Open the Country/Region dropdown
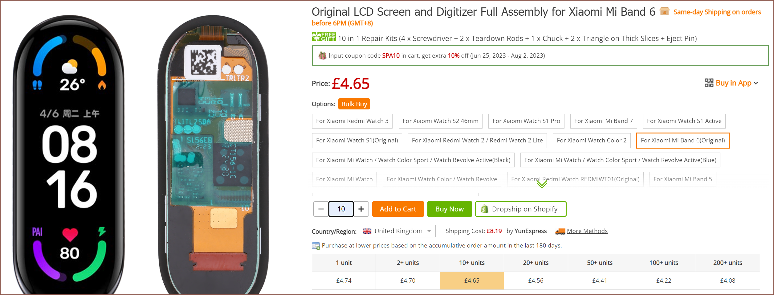This screenshot has height=295, width=774. [397, 231]
